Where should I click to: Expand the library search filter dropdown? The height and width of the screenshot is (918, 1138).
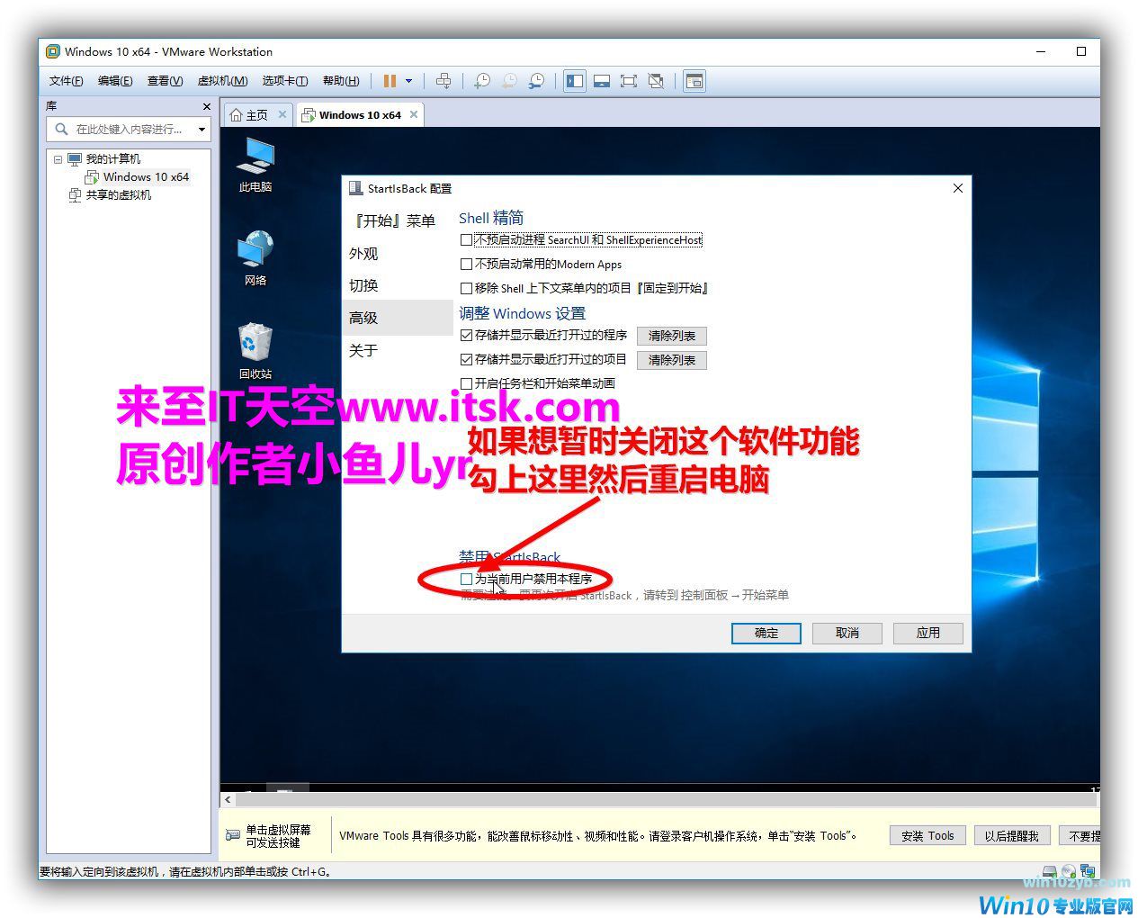point(202,130)
